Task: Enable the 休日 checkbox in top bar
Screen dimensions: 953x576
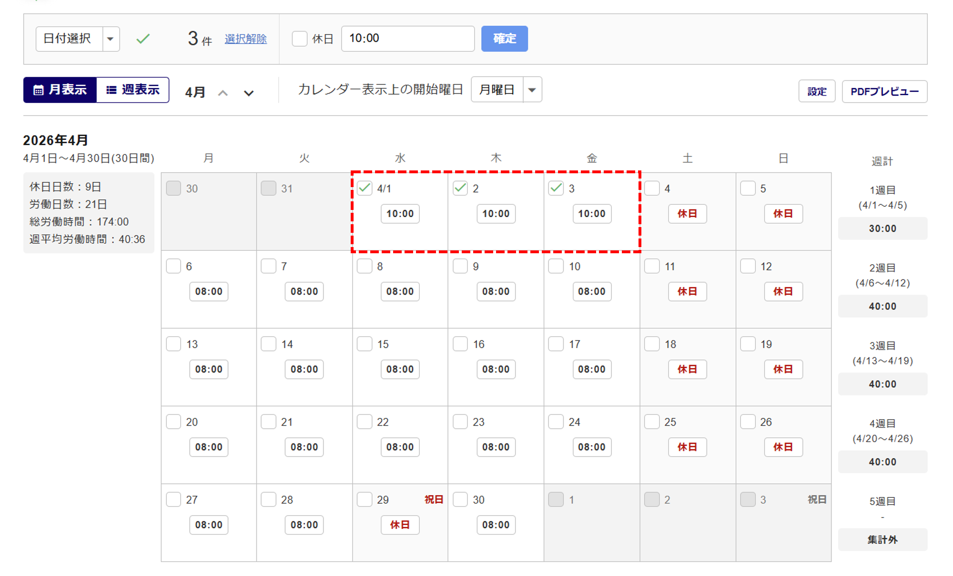Action: pyautogui.click(x=300, y=39)
